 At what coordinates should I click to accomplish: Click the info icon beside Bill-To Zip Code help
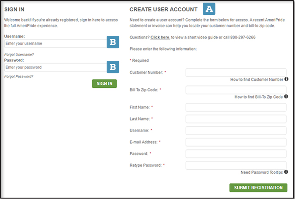tap(286, 97)
